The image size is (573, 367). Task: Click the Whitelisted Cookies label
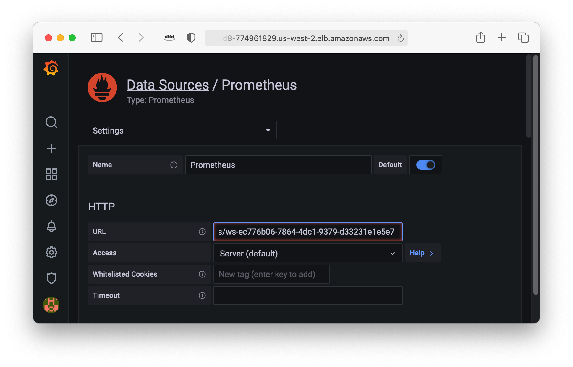click(125, 274)
